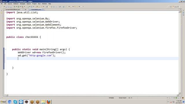Click the Java EE perspective button

[176, 7]
